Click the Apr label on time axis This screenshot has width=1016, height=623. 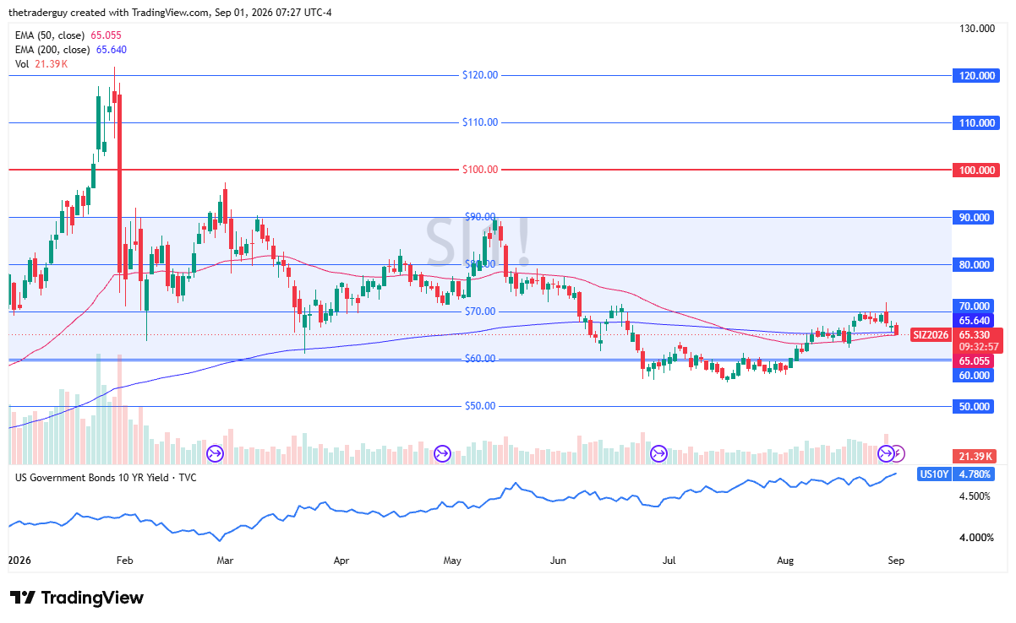pos(341,560)
